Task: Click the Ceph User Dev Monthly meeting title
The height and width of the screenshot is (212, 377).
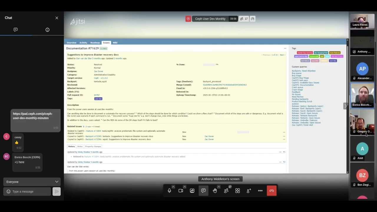Action: pyautogui.click(x=210, y=19)
